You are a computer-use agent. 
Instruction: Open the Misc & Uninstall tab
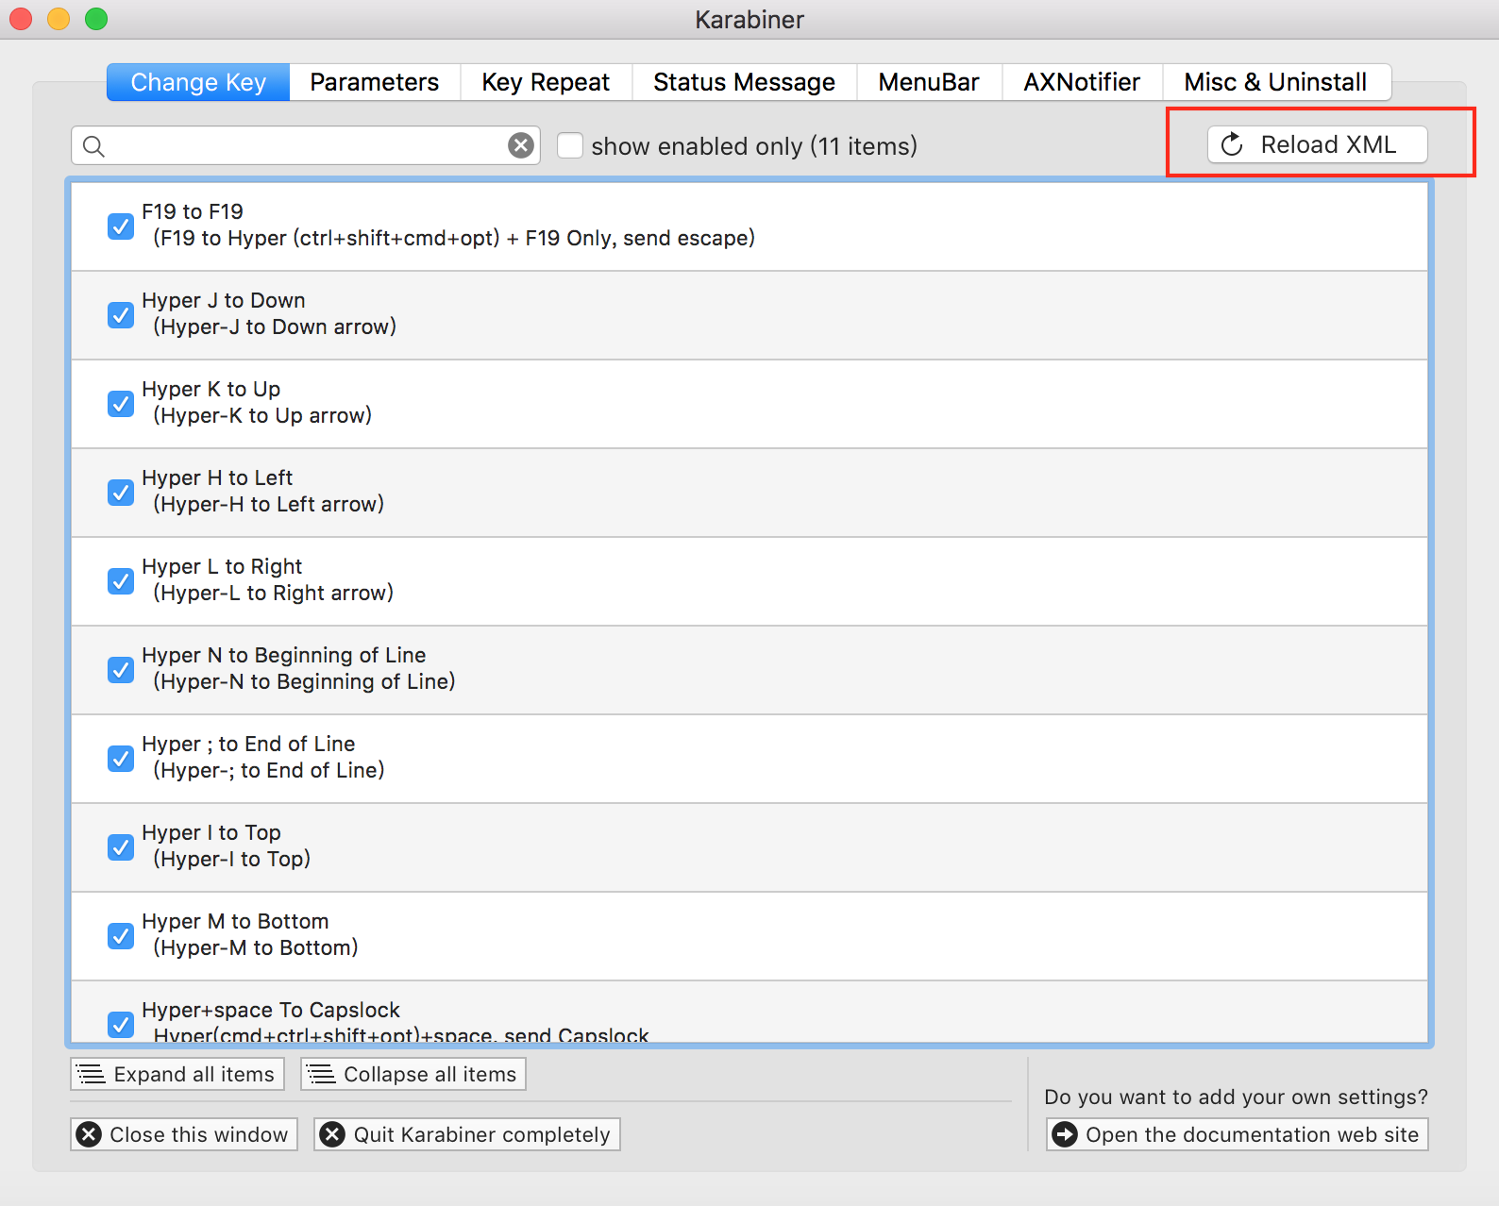(1276, 82)
